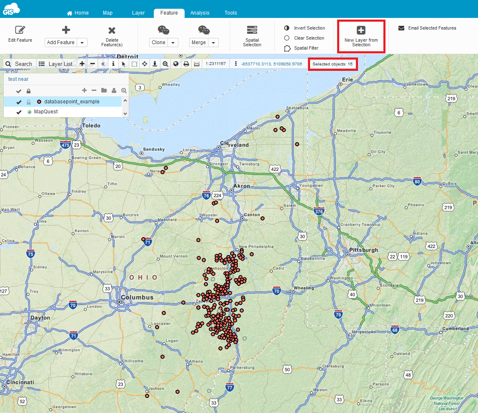Zoom in with map toolbar plus

[x=82, y=64]
